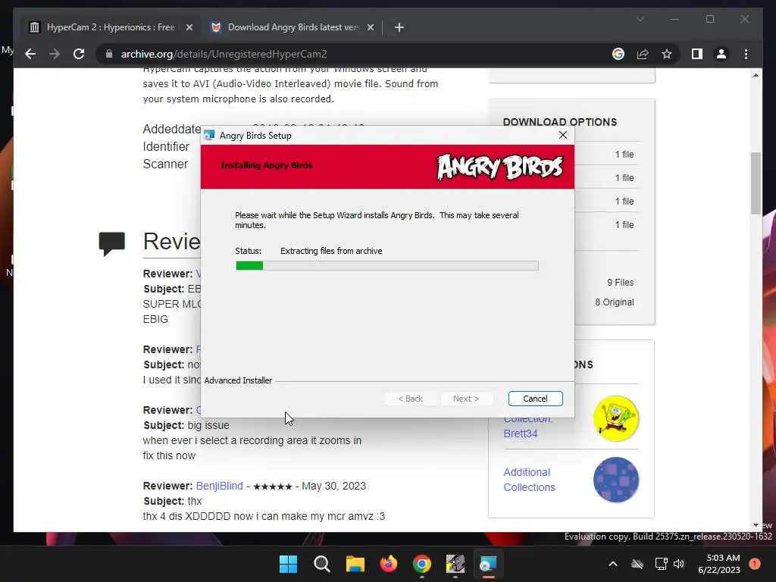776x582 pixels.
Task: Share this page via share icon
Action: [x=643, y=54]
